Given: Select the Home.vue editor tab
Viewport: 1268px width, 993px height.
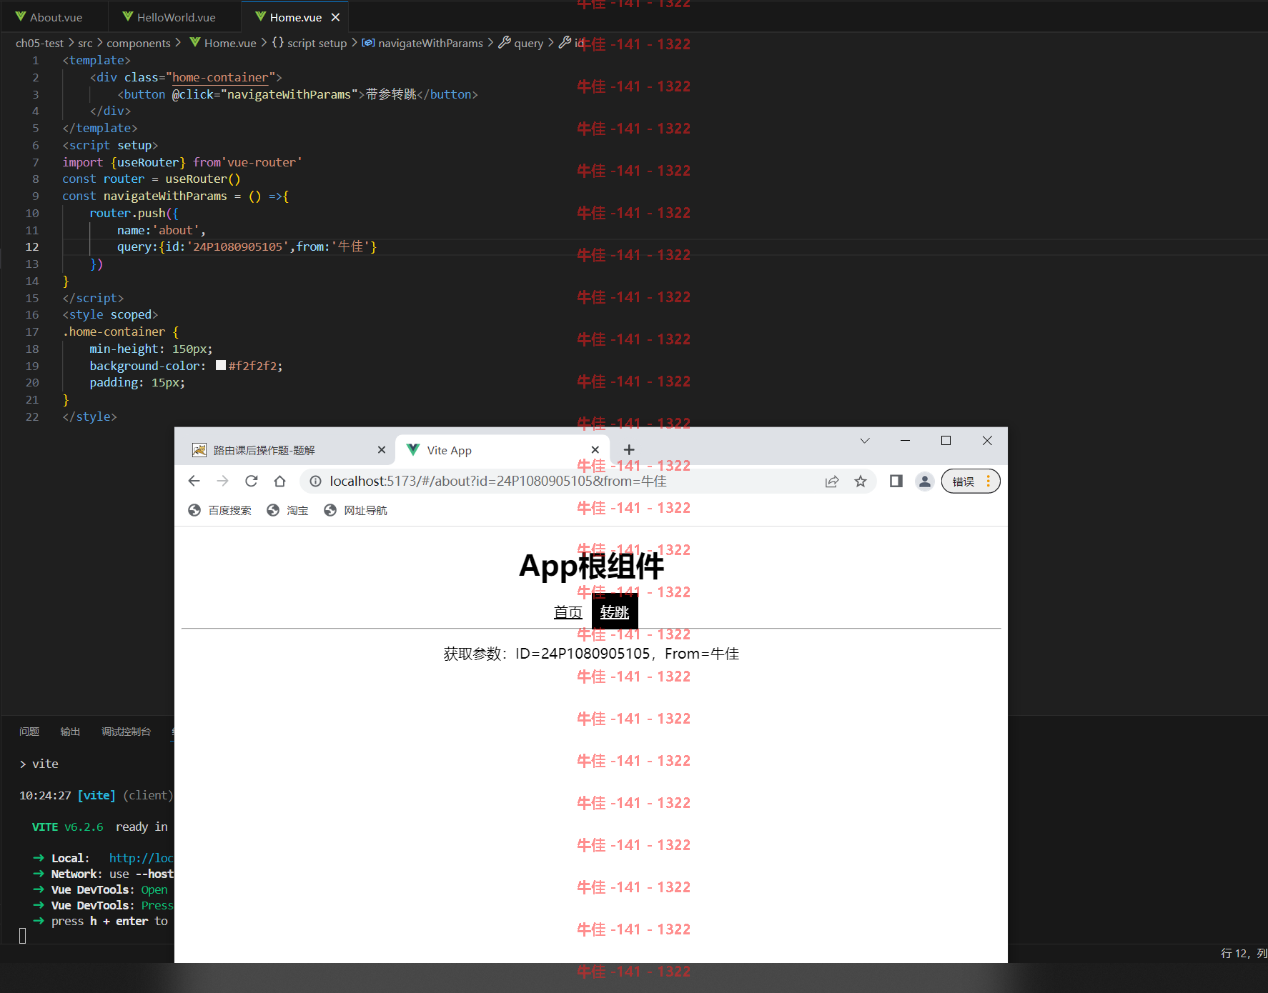Looking at the screenshot, I should click(295, 17).
